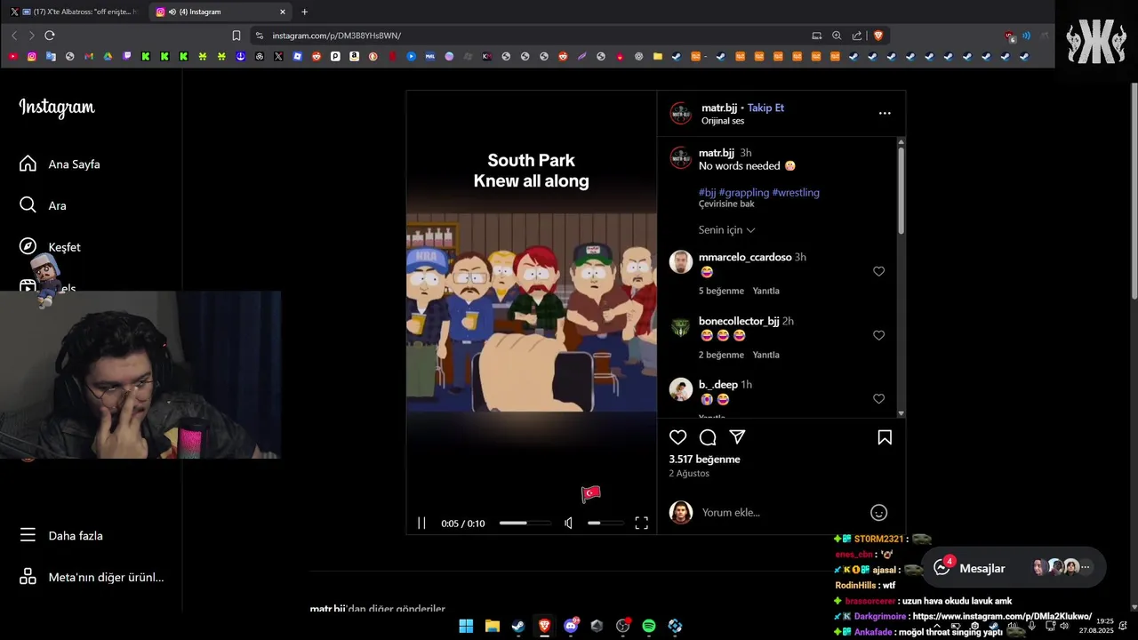Open Messajlar three-dot options

point(1086,567)
